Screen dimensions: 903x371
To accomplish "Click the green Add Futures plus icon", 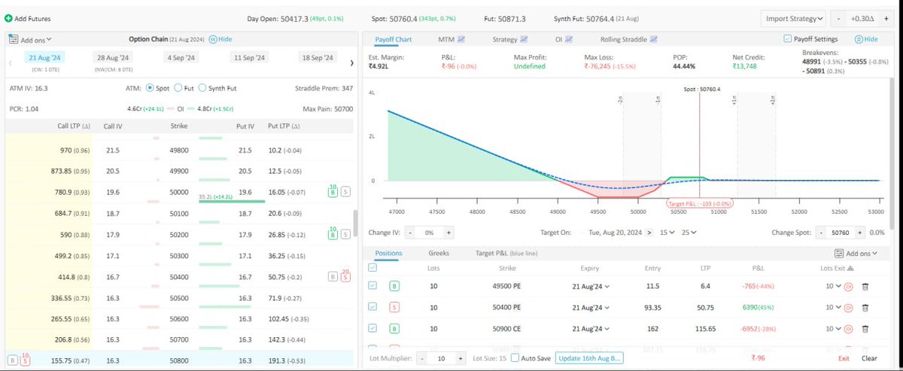I will point(8,17).
